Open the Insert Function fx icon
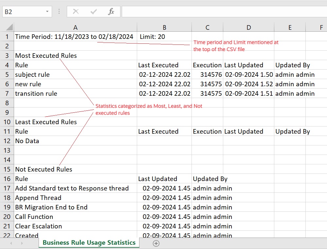This screenshot has height=249, width=327. tap(111, 11)
